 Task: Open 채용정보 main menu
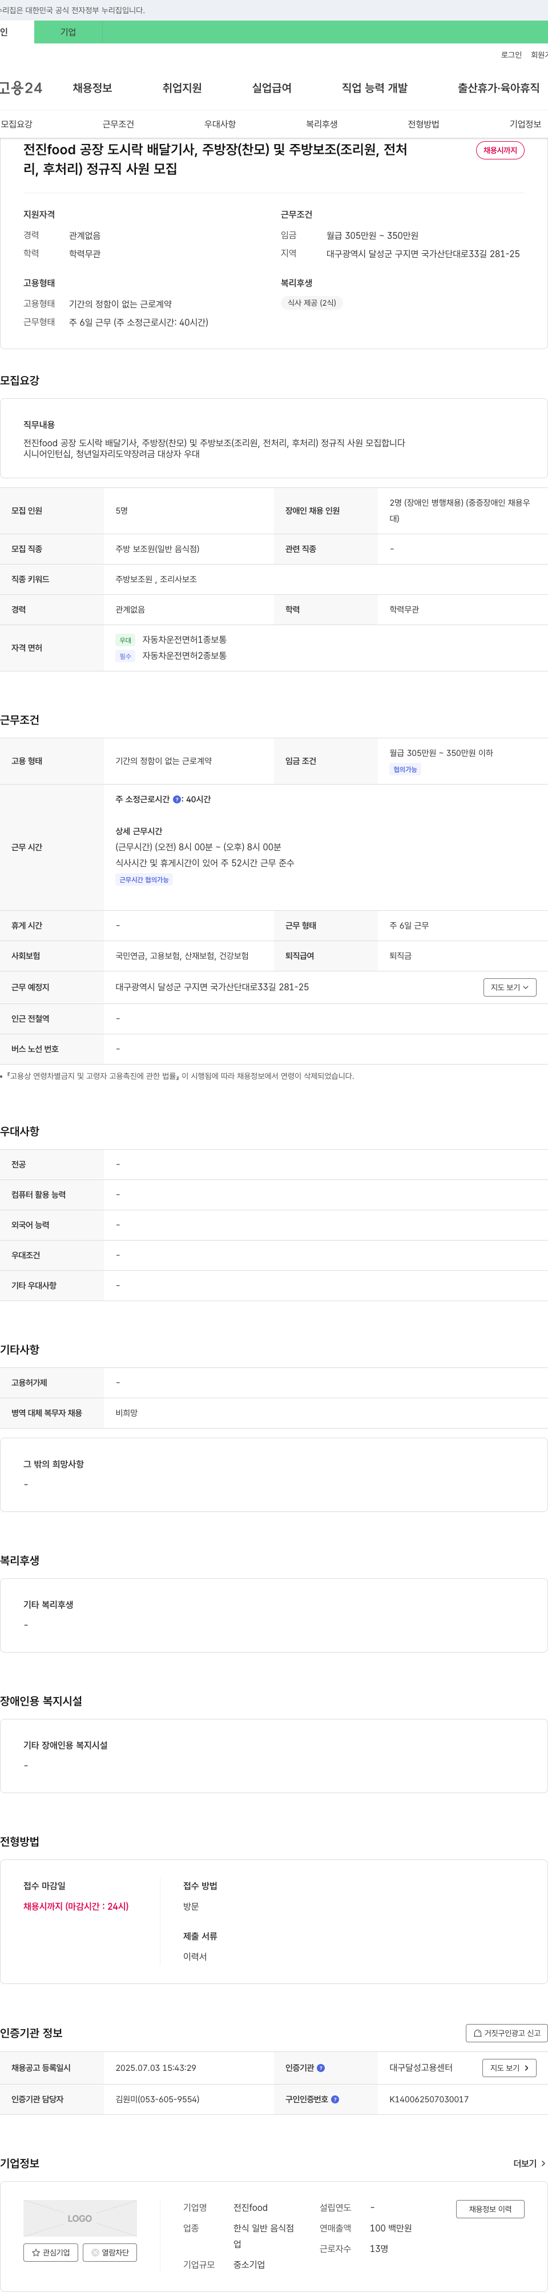click(92, 88)
